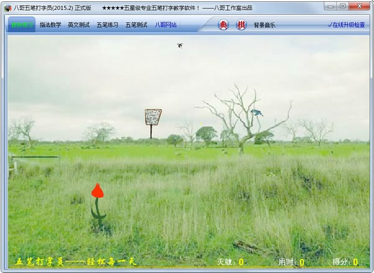Click the 灭蚊 kill count display
Screen dimensions: 374x273
230,262
